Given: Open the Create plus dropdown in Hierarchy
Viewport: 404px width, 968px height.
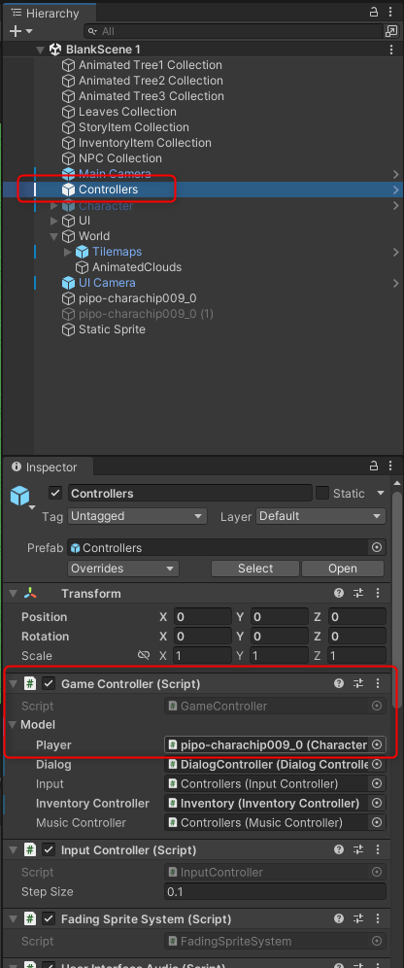Looking at the screenshot, I should tap(20, 31).
